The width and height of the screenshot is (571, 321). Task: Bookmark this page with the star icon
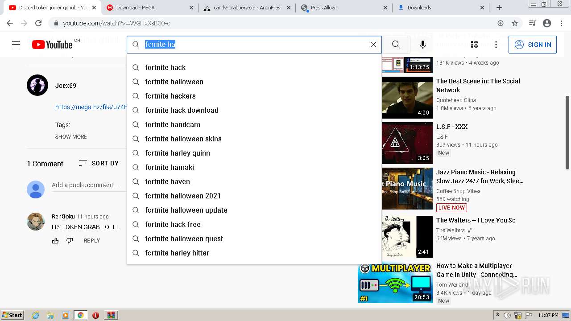[515, 23]
